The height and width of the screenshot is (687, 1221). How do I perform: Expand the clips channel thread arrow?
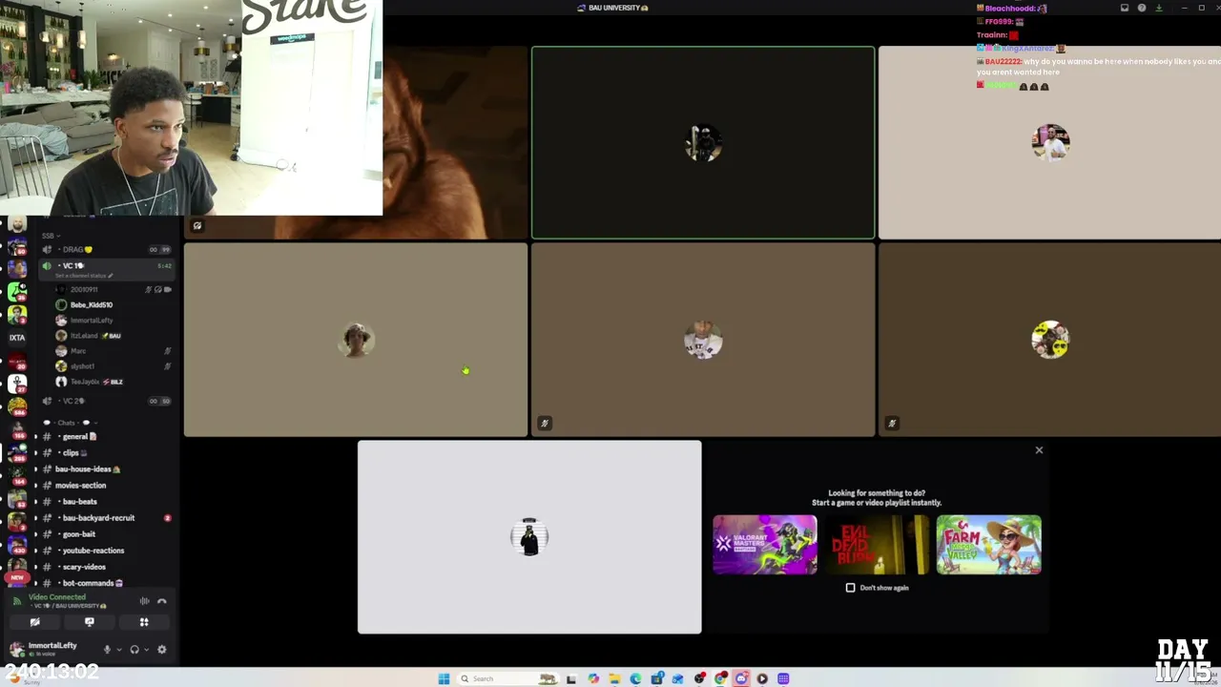(x=36, y=453)
